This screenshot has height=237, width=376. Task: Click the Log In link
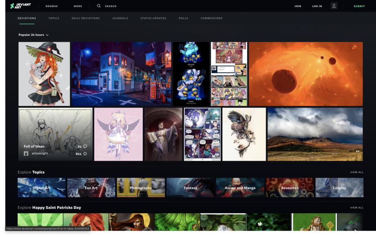click(317, 6)
